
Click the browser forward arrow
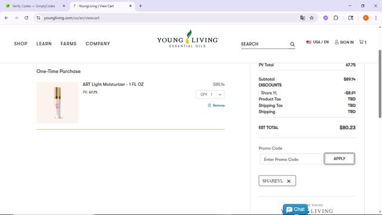16,18
